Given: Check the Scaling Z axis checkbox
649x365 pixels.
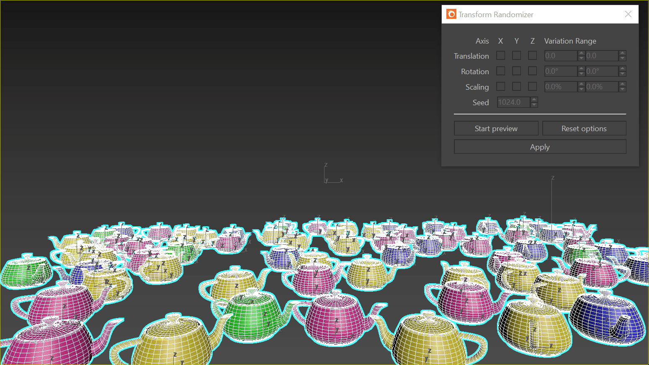Looking at the screenshot, I should tap(533, 86).
